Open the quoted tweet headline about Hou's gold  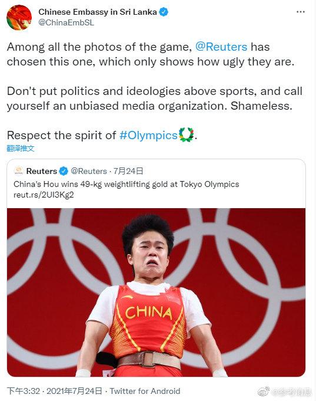coord(127,184)
